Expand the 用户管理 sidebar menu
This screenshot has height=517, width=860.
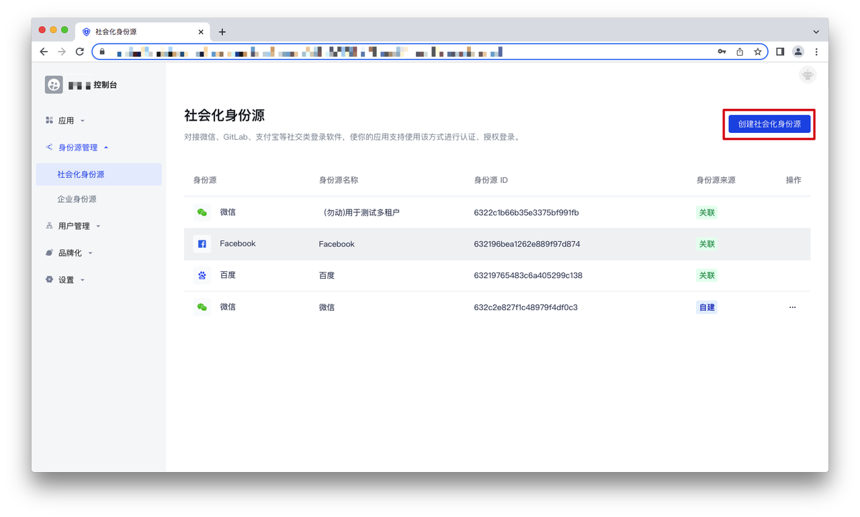coord(74,226)
